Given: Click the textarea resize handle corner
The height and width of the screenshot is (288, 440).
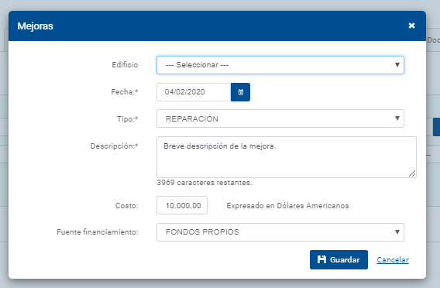Looking at the screenshot, I should pos(412,173).
